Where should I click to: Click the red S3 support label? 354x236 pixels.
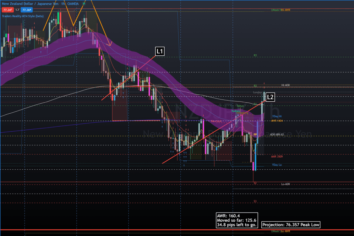(x=255, y=201)
